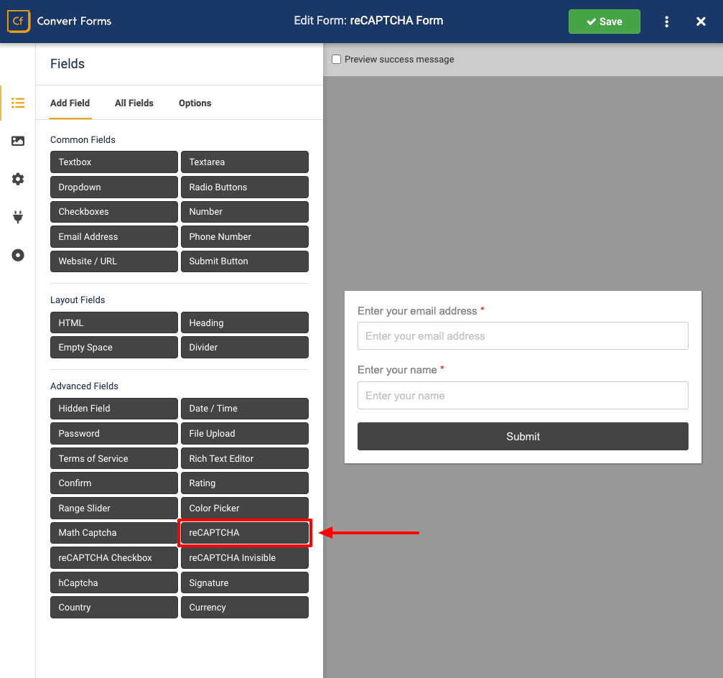Click the Convert Forms title text

coord(74,22)
